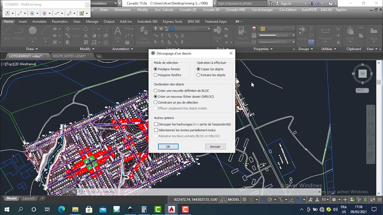Image resolution: width=383 pixels, height=215 pixels.
Task: Open the Covadis 2D menu
Action: (188, 10)
